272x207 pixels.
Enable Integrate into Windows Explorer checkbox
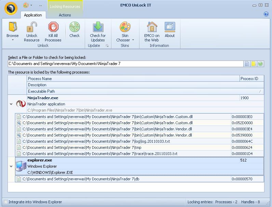click(x=6, y=202)
